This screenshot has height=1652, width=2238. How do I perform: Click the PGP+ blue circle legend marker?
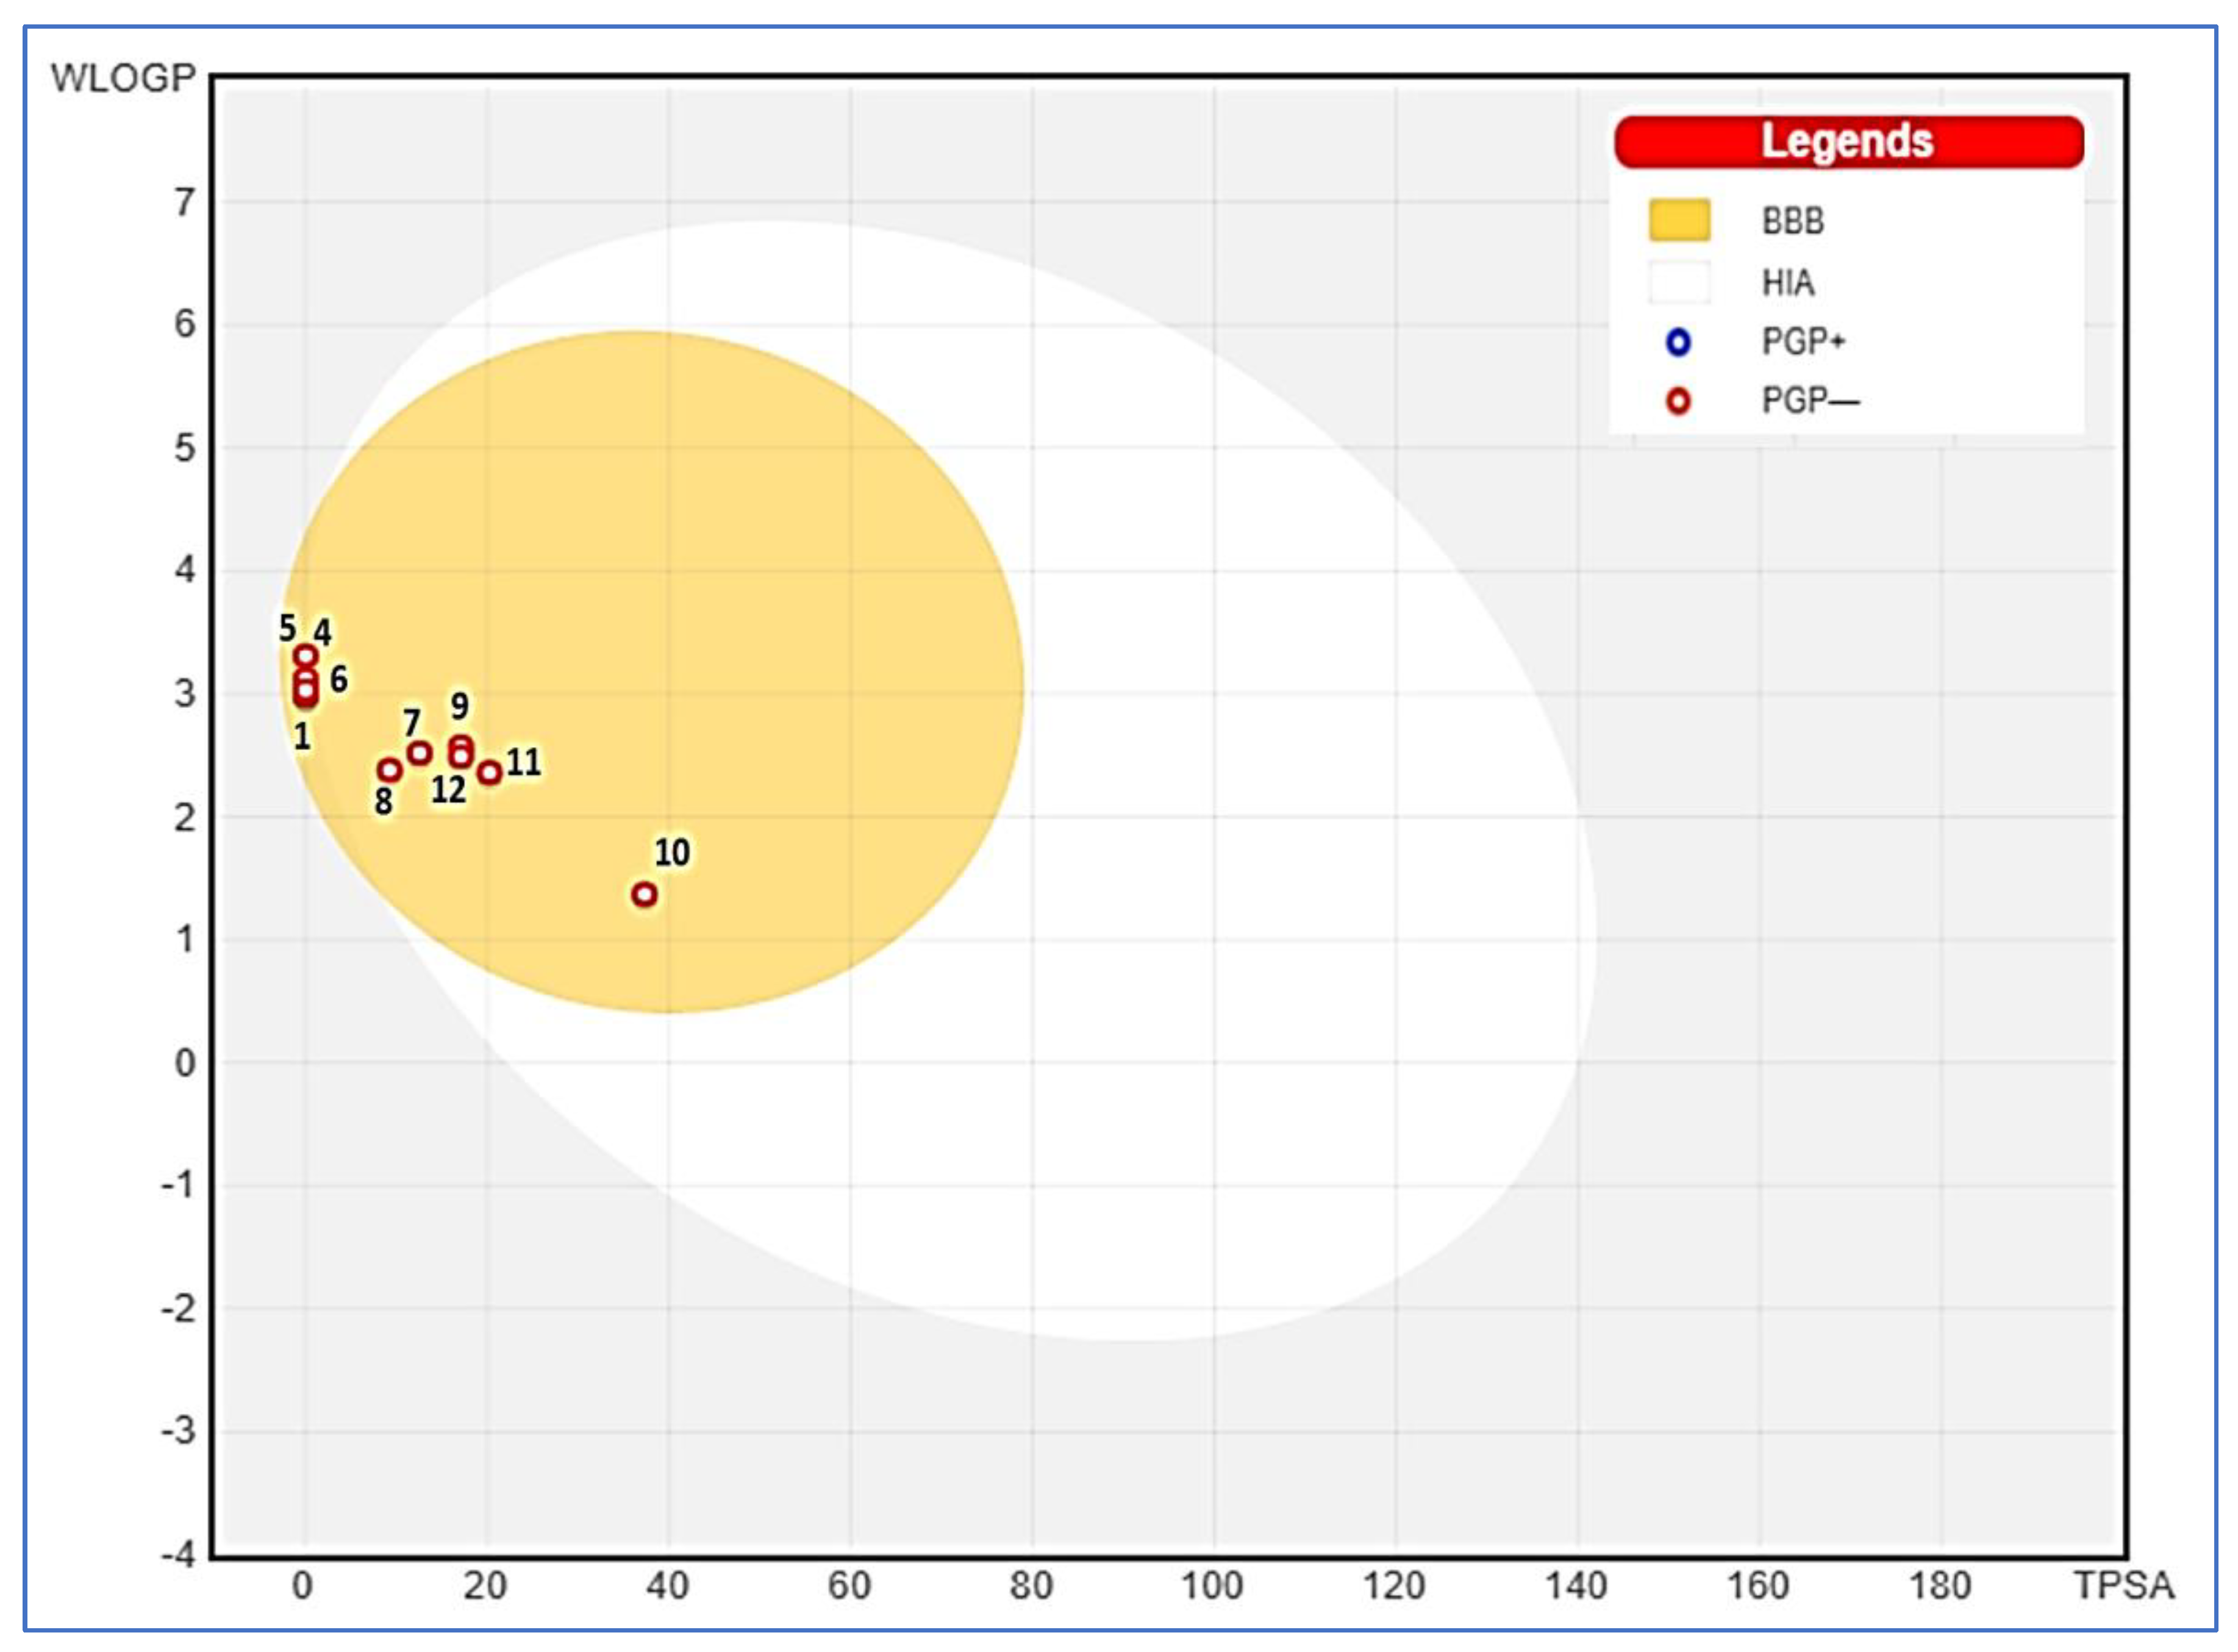pos(1678,343)
